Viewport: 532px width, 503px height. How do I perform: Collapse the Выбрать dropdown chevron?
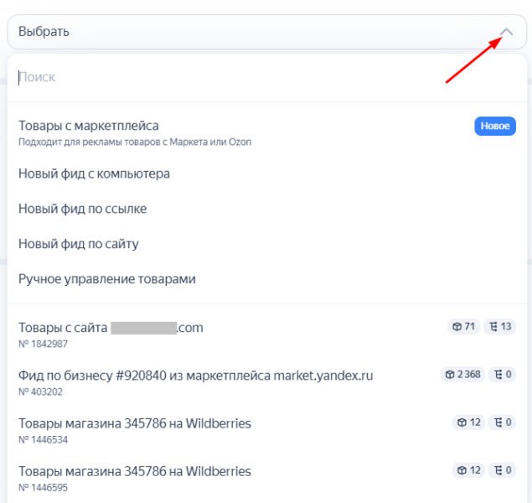pyautogui.click(x=506, y=32)
